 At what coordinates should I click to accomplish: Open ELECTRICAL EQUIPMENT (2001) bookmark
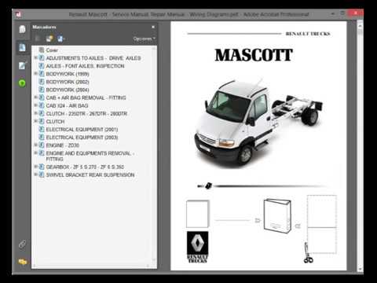(82, 130)
